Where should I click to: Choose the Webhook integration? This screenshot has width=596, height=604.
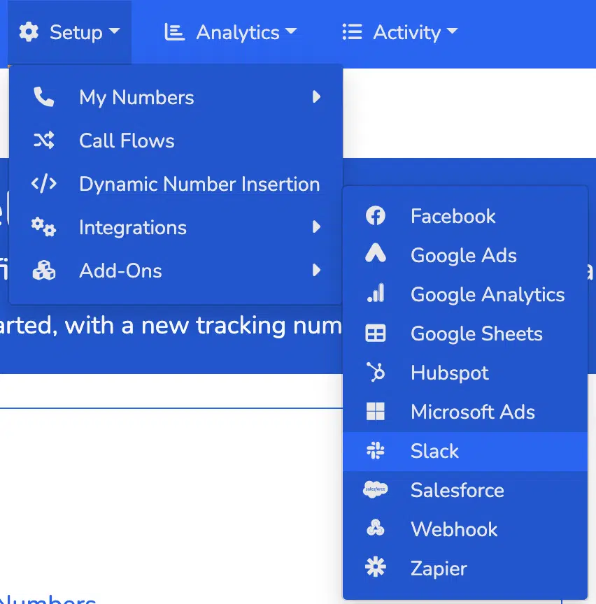point(465,529)
